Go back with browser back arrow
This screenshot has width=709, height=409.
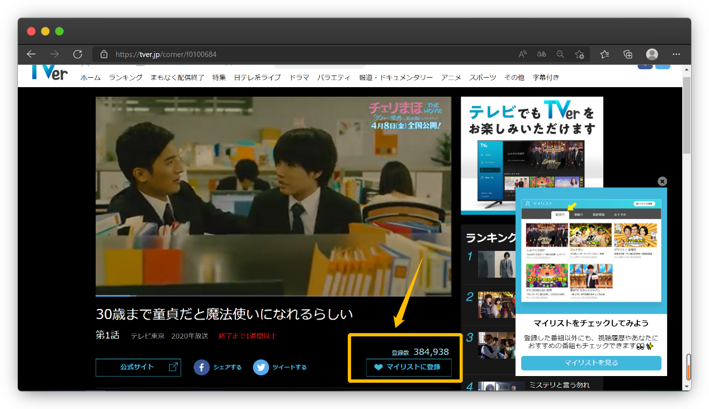point(31,54)
